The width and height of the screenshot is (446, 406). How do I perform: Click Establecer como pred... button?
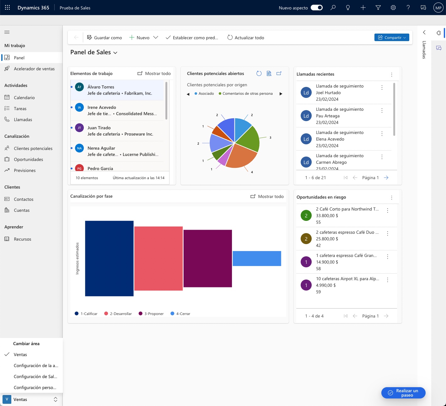pos(192,37)
